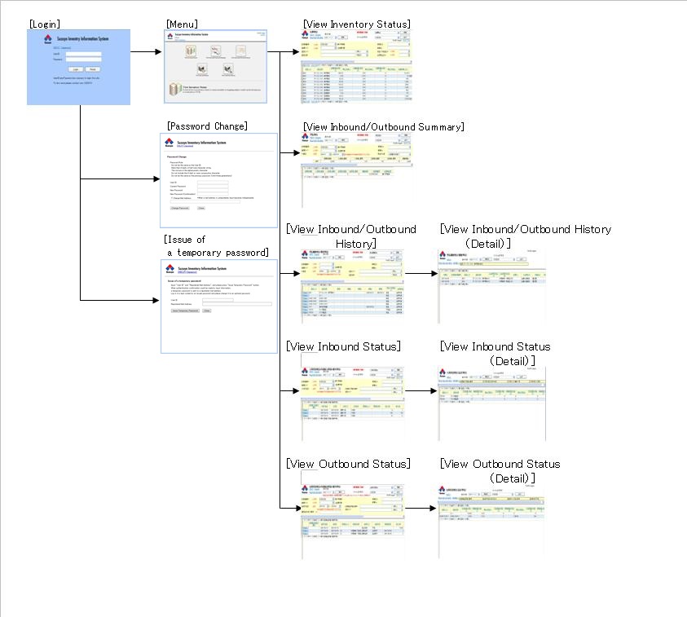Click the New Password field in Password Change
687x617 pixels.
[x=212, y=188]
